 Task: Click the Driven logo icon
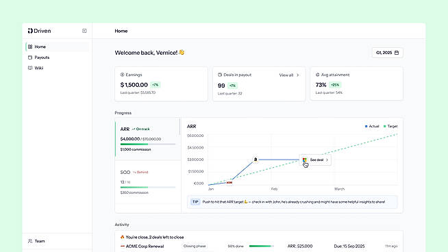coord(30,31)
